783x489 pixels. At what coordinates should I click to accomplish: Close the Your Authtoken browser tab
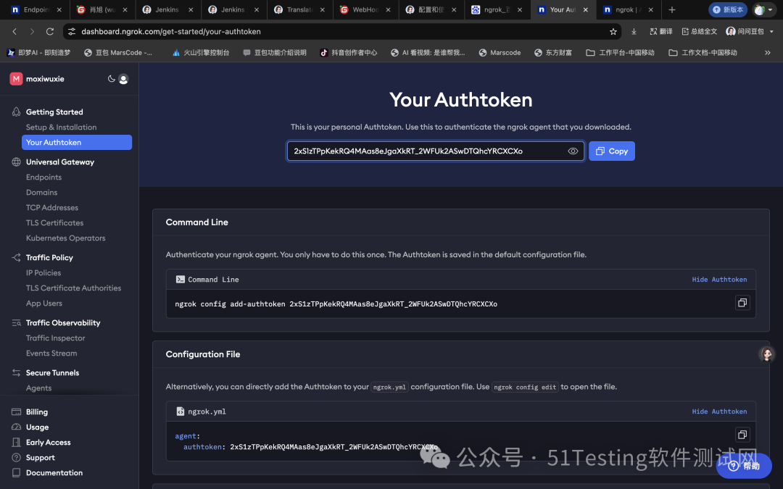pyautogui.click(x=585, y=9)
